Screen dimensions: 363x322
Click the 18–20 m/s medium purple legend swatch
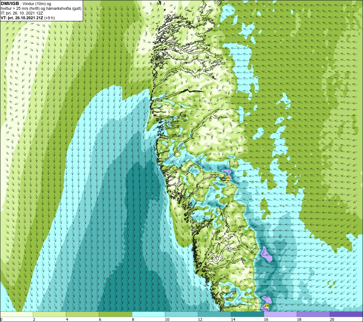(x=314, y=314)
